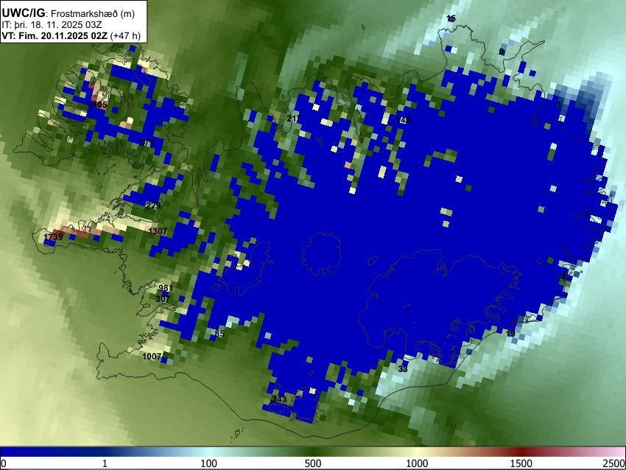Click the '85' value on the map
626x470 pixels.
pos(219,334)
